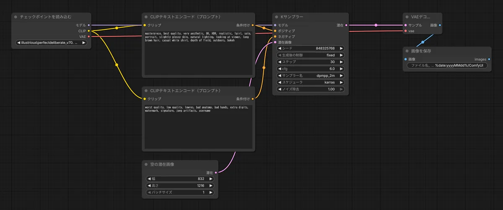The width and height of the screenshot is (503, 210).
Task: Click the images output slot on 画像を保存
Action: click(489, 59)
